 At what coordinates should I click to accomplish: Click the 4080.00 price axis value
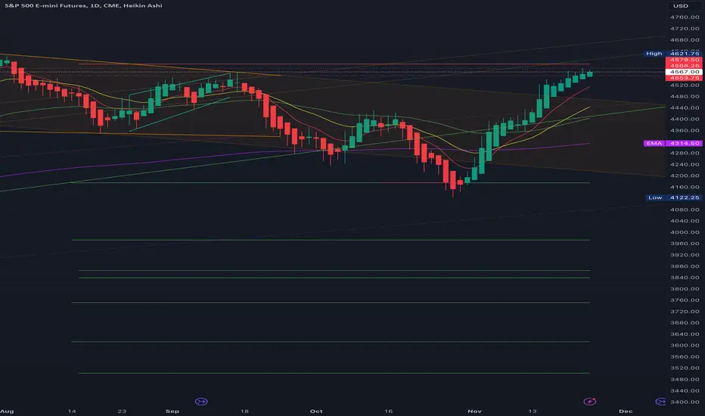[x=685, y=210]
